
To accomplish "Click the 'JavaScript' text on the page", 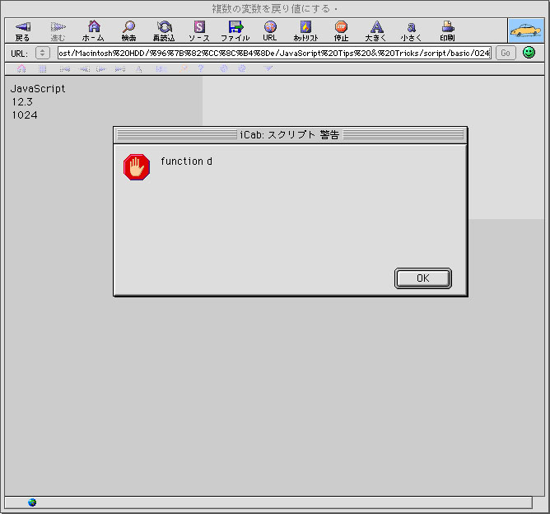I will click(38, 89).
